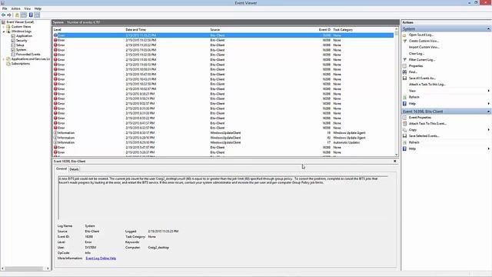
Task: Open Event Properties action
Action: 420,118
